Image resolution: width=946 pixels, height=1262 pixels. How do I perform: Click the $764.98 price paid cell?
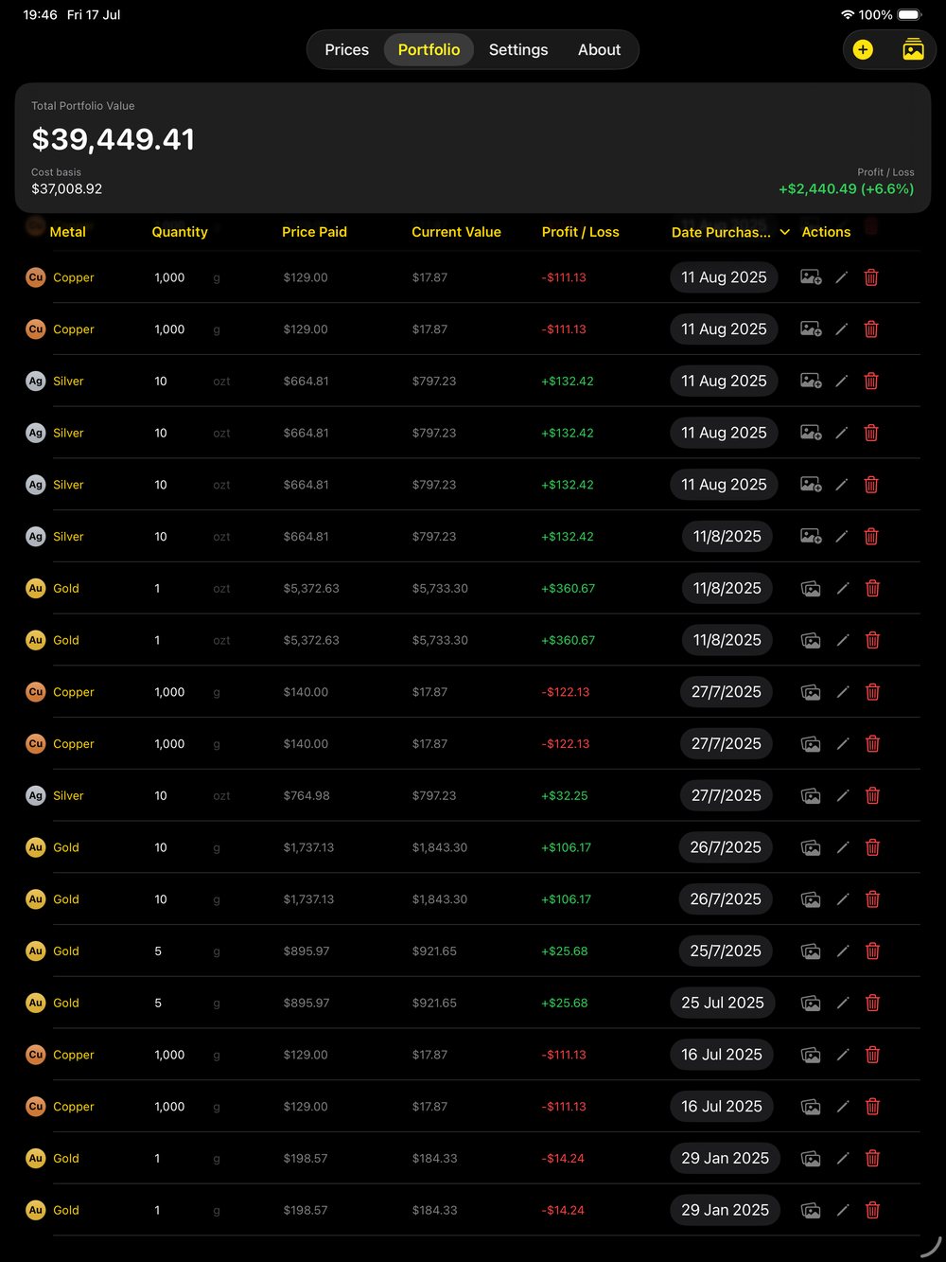(307, 795)
